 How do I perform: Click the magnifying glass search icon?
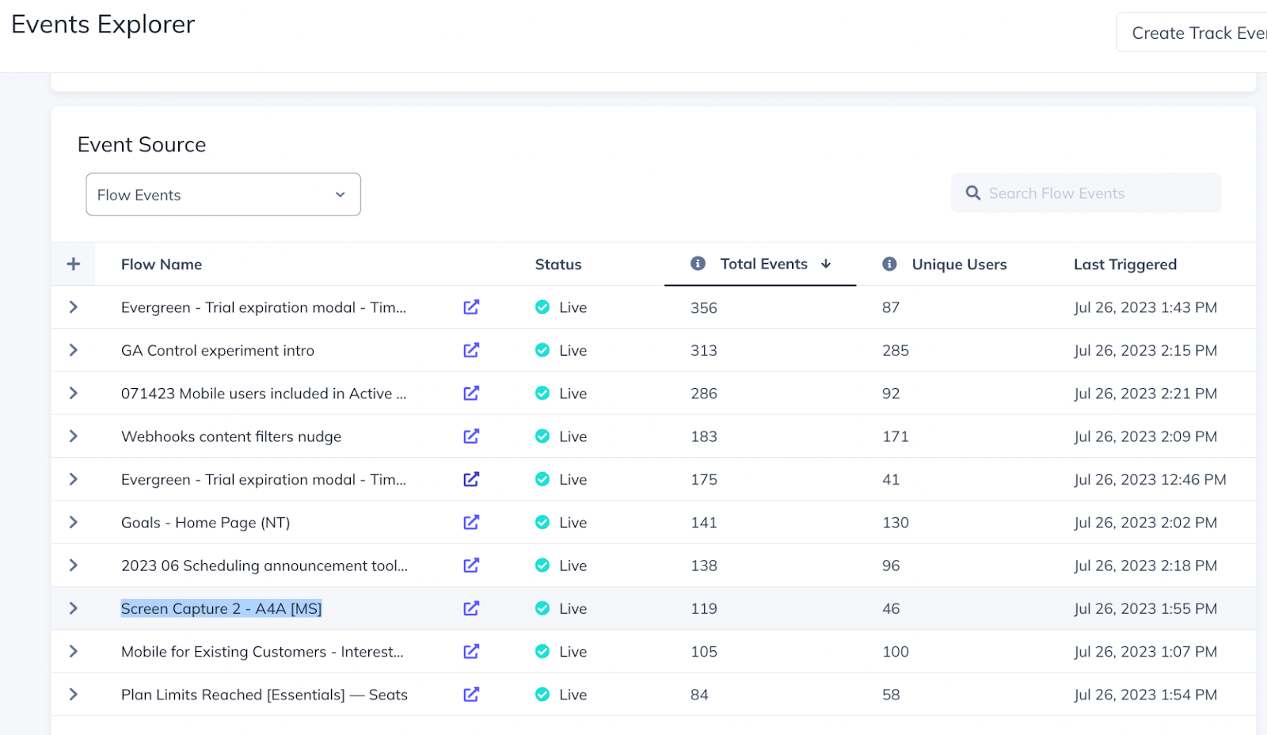click(x=973, y=193)
